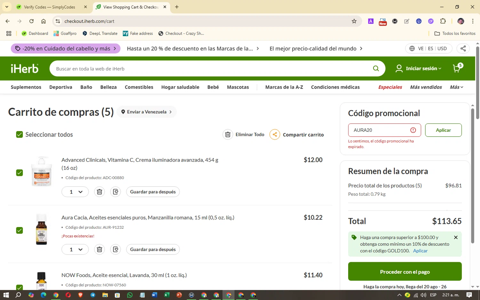Click El mejor precio-calidad del mundo banner

click(x=316, y=49)
